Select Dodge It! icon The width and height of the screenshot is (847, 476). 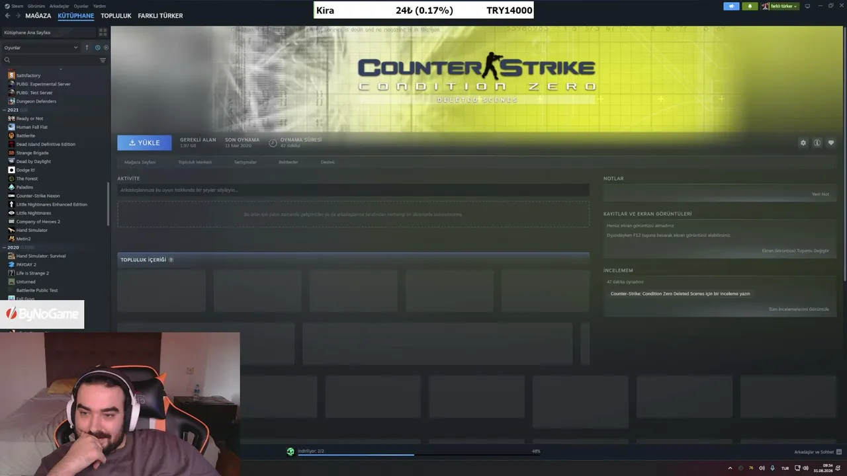pos(11,170)
